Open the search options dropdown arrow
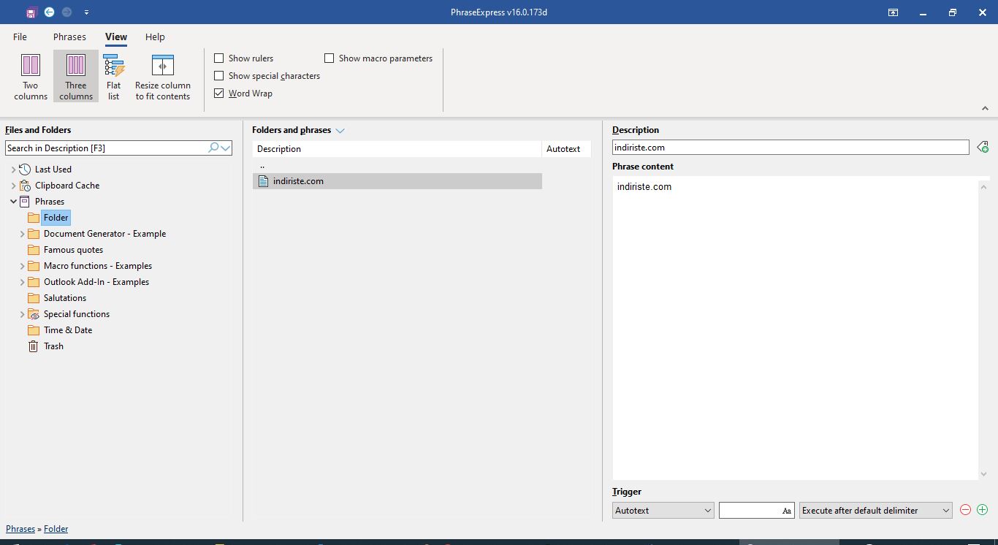This screenshot has height=545, width=998. (226, 148)
